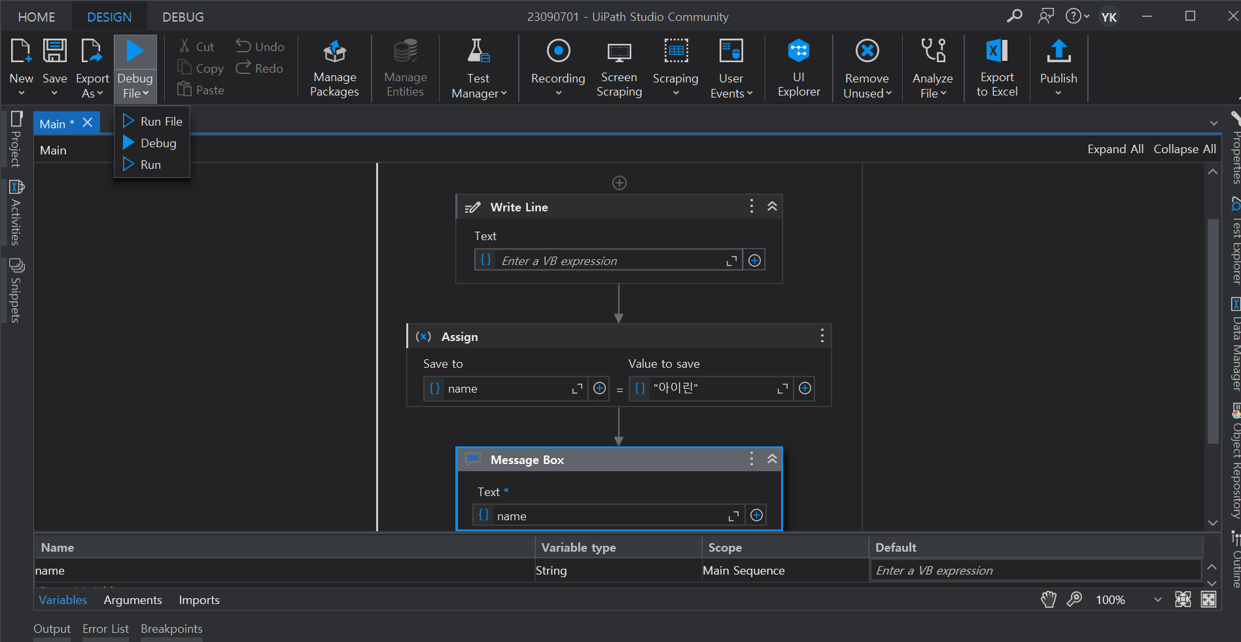Open Write Line options menu dots
Screen dimensions: 1241x642
pyautogui.click(x=752, y=206)
